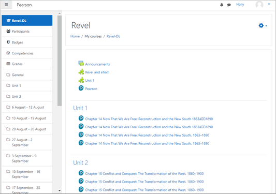
Task: Click the folder icon beside General
Action: pos(8,74)
